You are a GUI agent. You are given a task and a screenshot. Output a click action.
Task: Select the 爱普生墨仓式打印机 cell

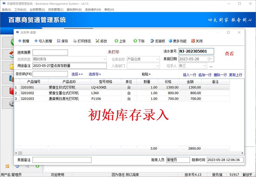(x=69, y=93)
